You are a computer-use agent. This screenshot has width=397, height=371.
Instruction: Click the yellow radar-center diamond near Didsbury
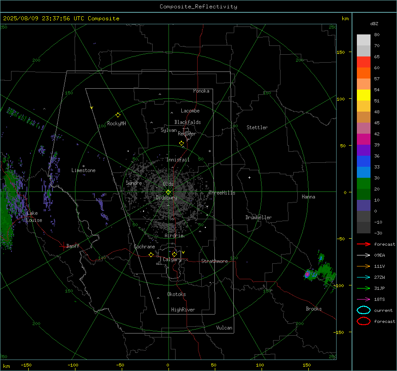point(168,192)
